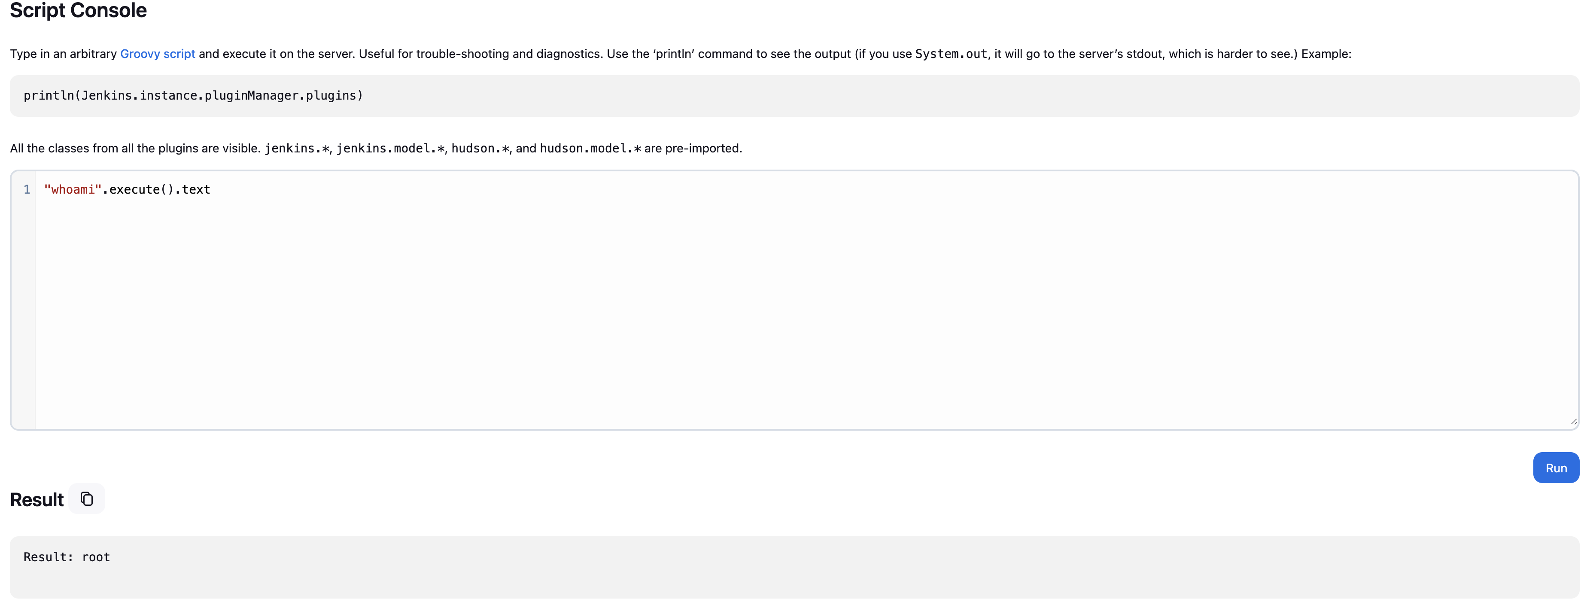Click the example pluginManager code snippet
The width and height of the screenshot is (1584, 605).
[x=192, y=95]
